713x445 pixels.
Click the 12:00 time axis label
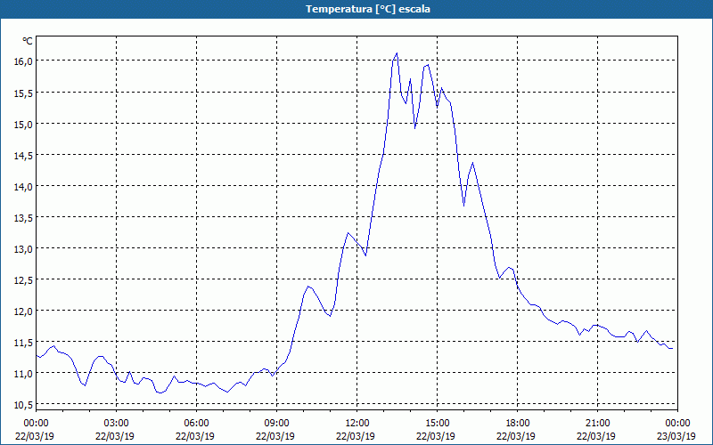click(x=357, y=424)
